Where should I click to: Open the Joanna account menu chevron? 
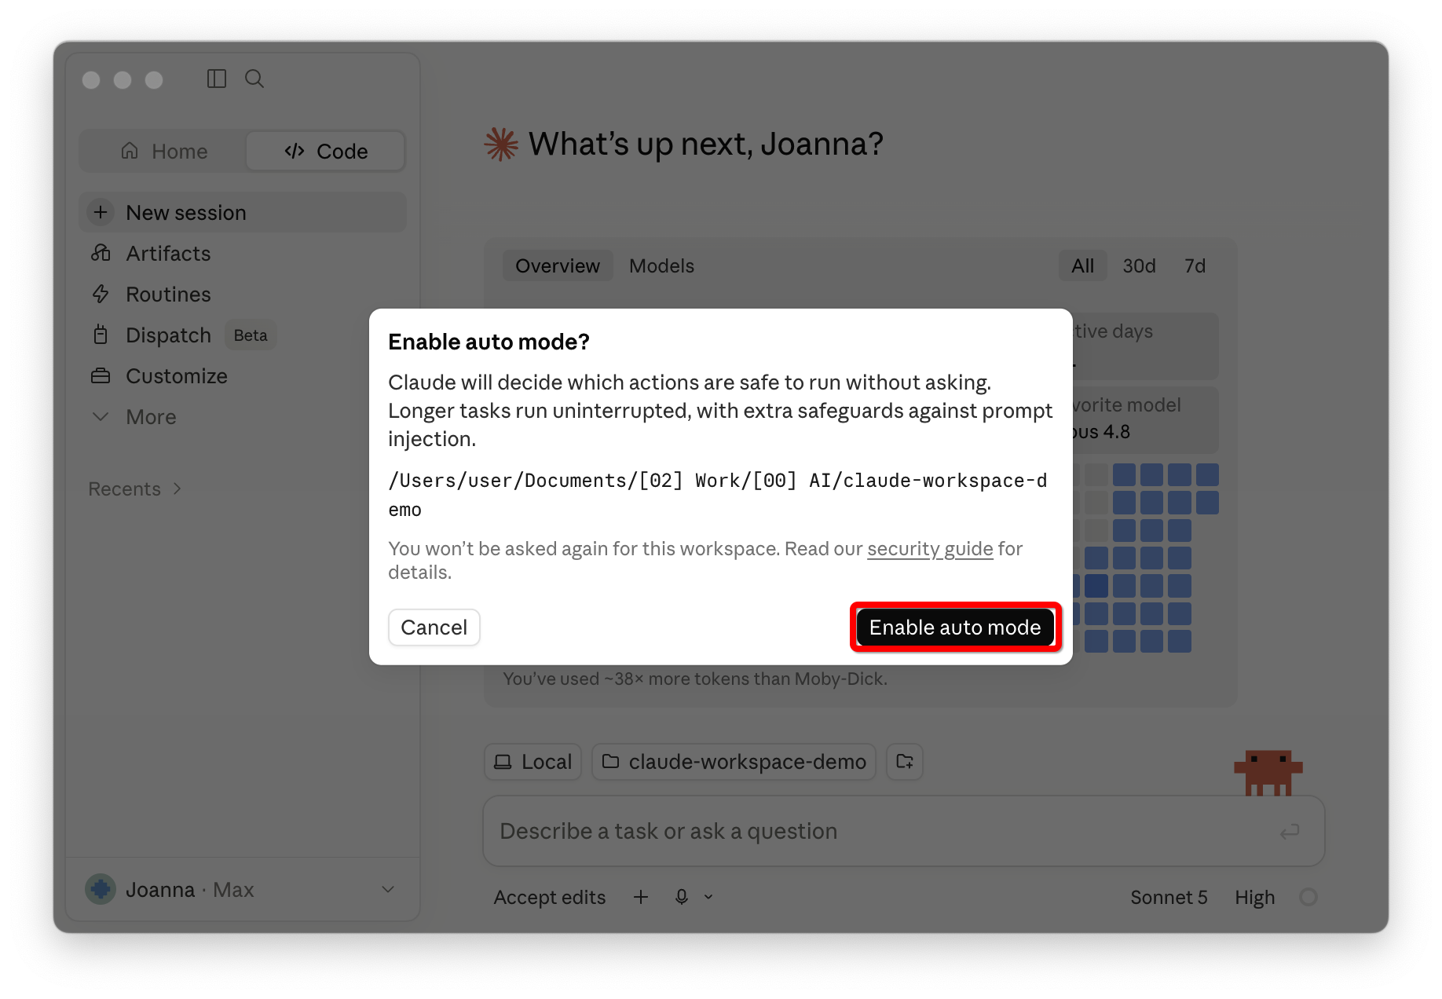[388, 889]
